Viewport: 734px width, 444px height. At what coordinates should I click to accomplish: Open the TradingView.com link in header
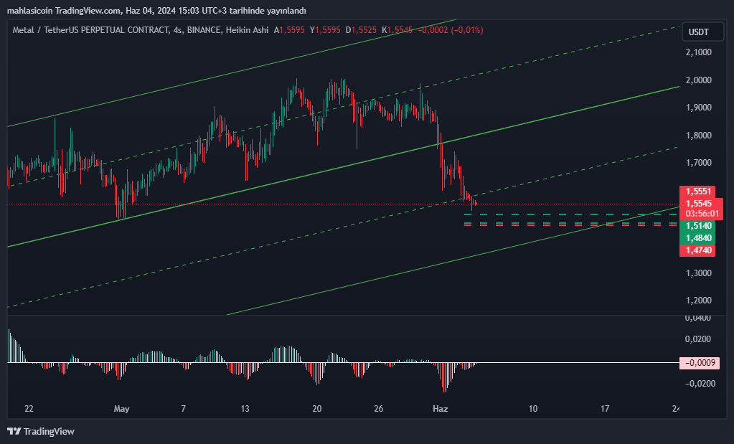click(x=88, y=11)
